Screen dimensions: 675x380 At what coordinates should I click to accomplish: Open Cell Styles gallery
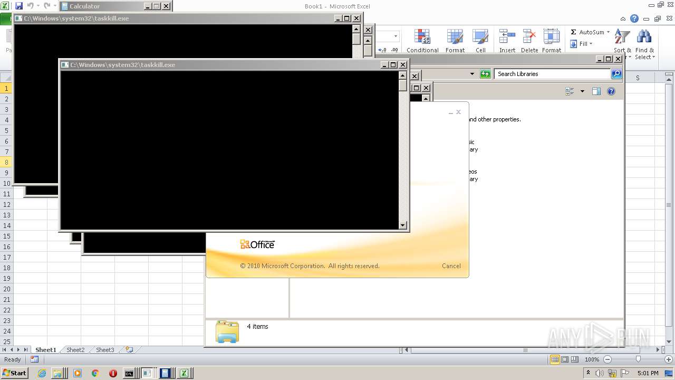pos(480,41)
